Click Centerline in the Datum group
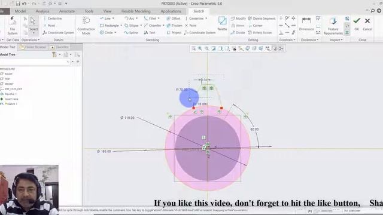This screenshot has height=215, width=383. (53, 19)
